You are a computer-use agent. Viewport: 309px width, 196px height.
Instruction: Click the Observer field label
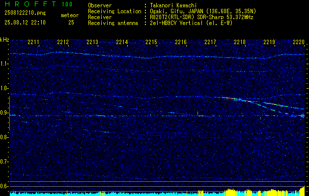(100, 6)
